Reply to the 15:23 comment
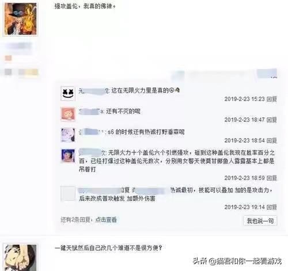The width and height of the screenshot is (288, 271). coord(272,99)
